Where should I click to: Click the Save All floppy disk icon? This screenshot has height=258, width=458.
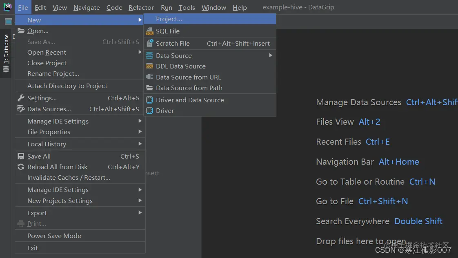(x=21, y=156)
